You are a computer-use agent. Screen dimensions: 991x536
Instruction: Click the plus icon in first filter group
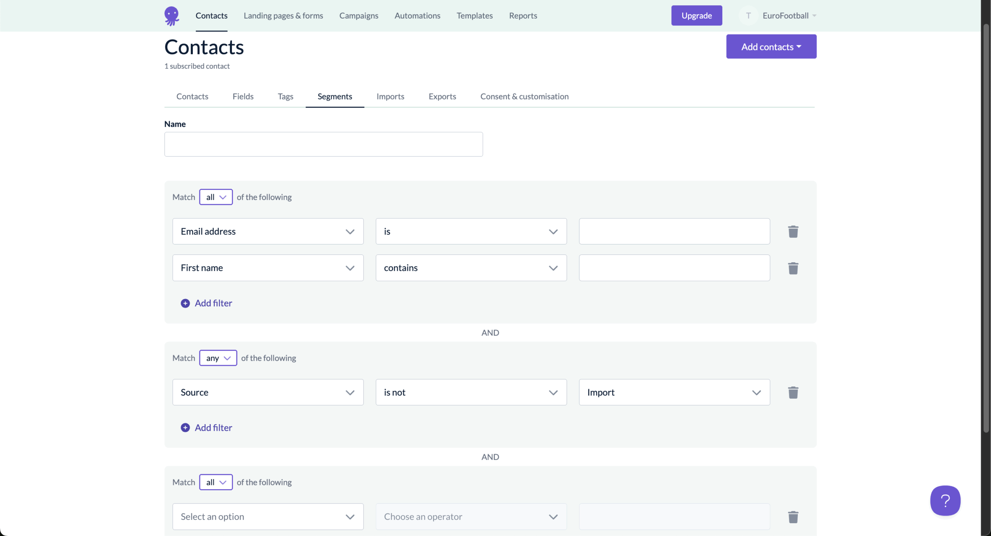coord(185,303)
